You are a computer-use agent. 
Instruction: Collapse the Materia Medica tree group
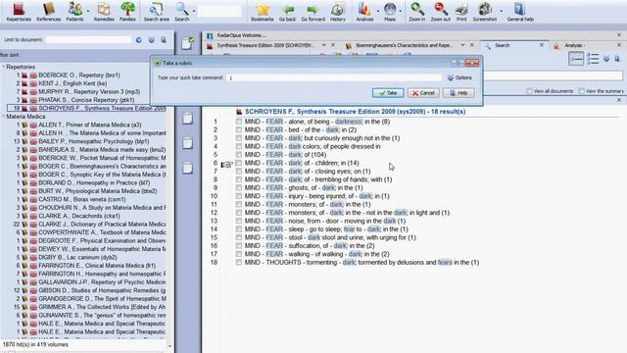(4, 117)
